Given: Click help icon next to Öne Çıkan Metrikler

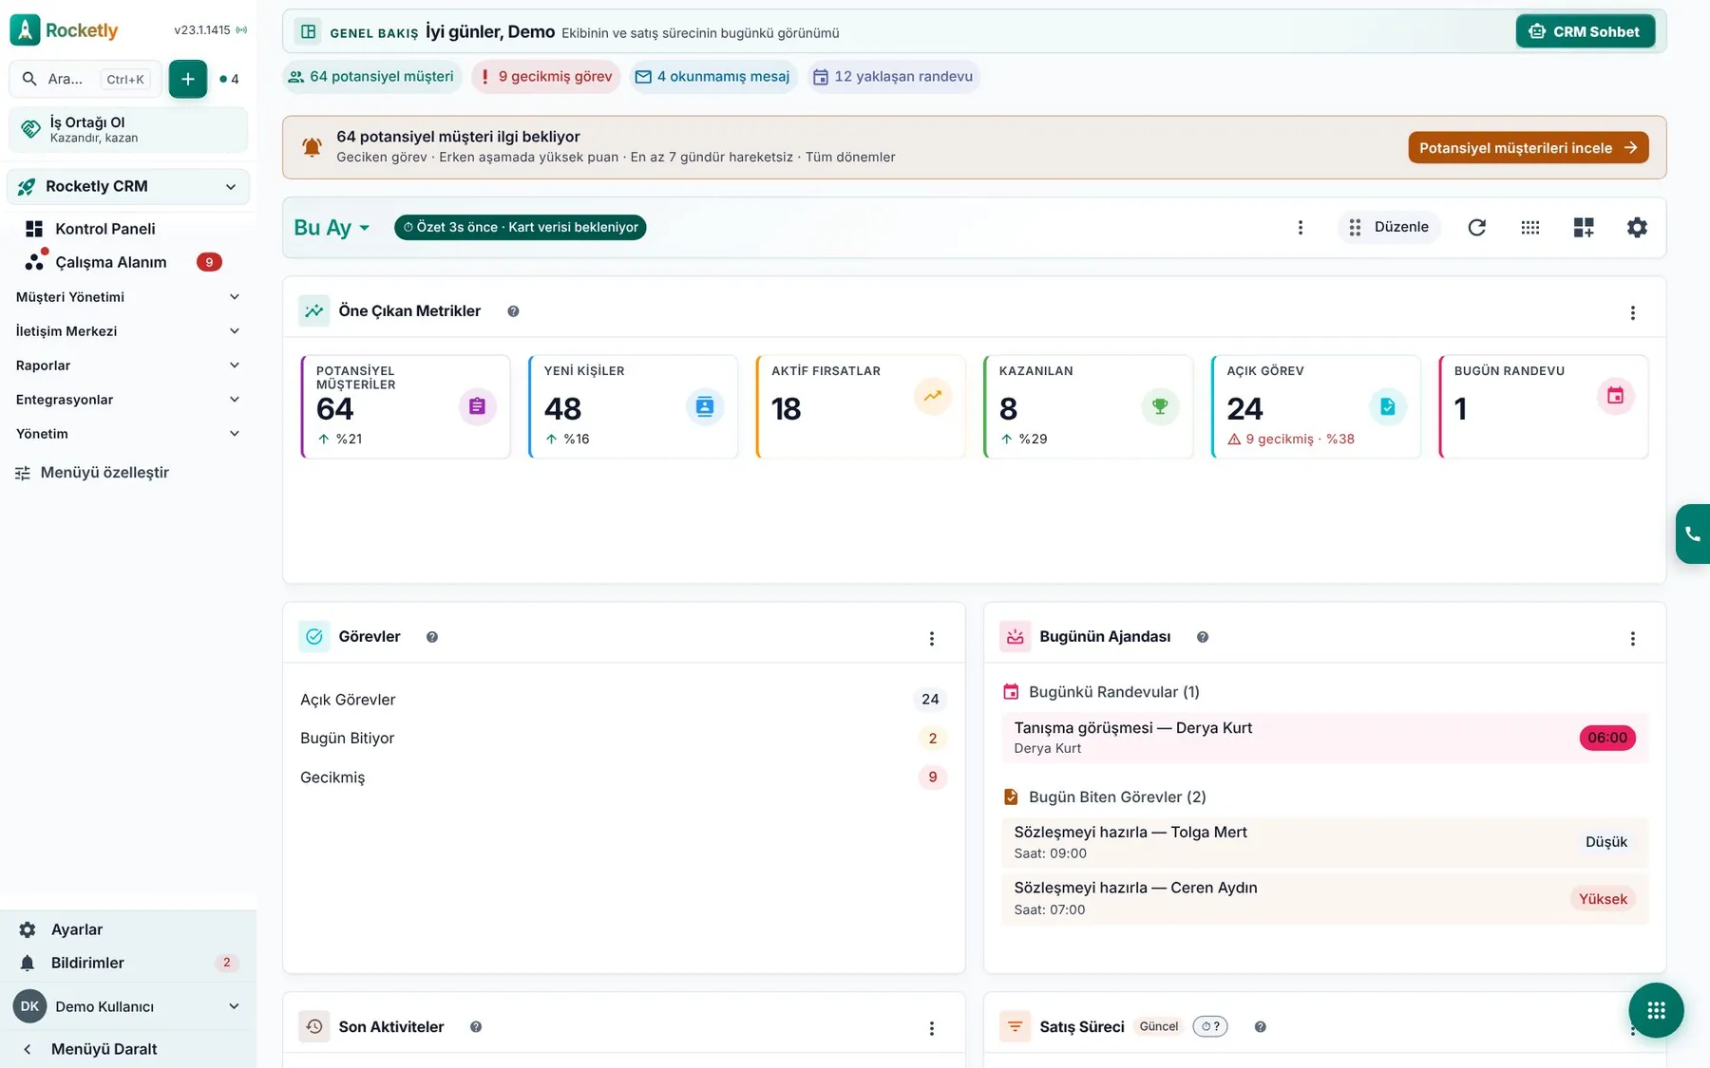Looking at the screenshot, I should point(513,311).
